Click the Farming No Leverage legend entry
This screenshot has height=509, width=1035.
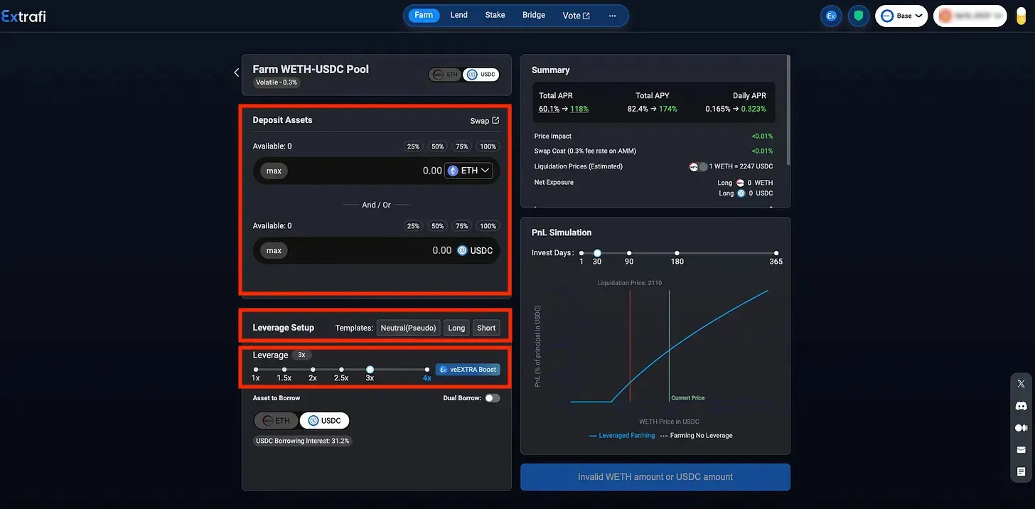[x=696, y=436]
